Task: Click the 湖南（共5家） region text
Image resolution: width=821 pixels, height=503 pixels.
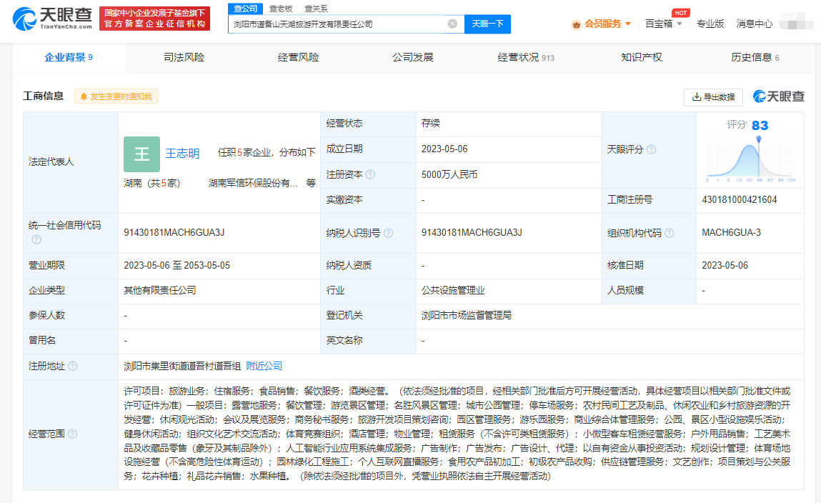Action: [x=152, y=183]
